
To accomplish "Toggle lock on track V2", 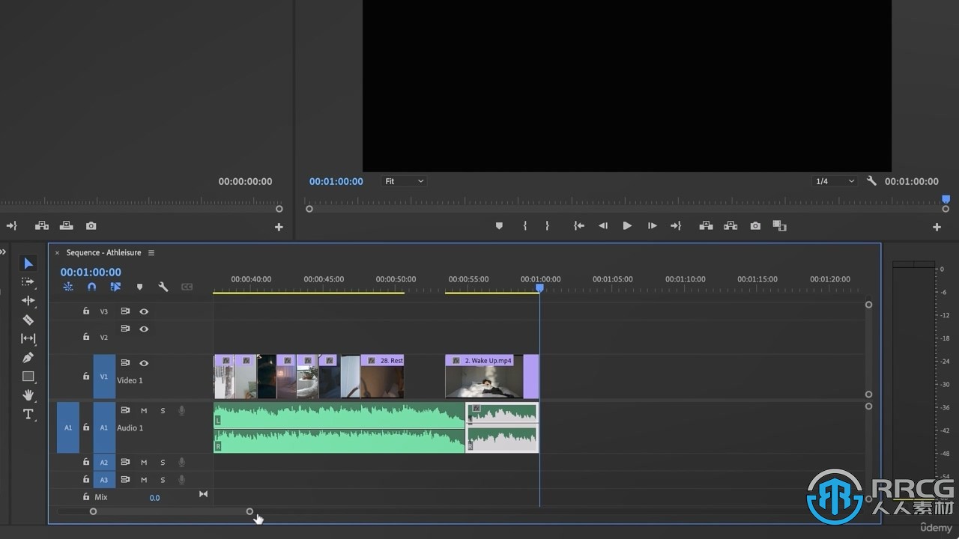I will pyautogui.click(x=86, y=337).
